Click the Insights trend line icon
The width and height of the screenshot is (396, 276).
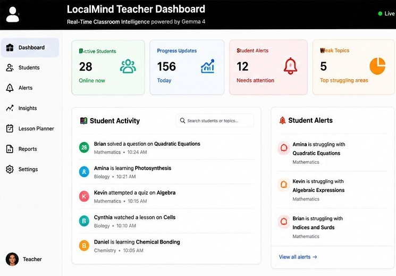click(10, 108)
